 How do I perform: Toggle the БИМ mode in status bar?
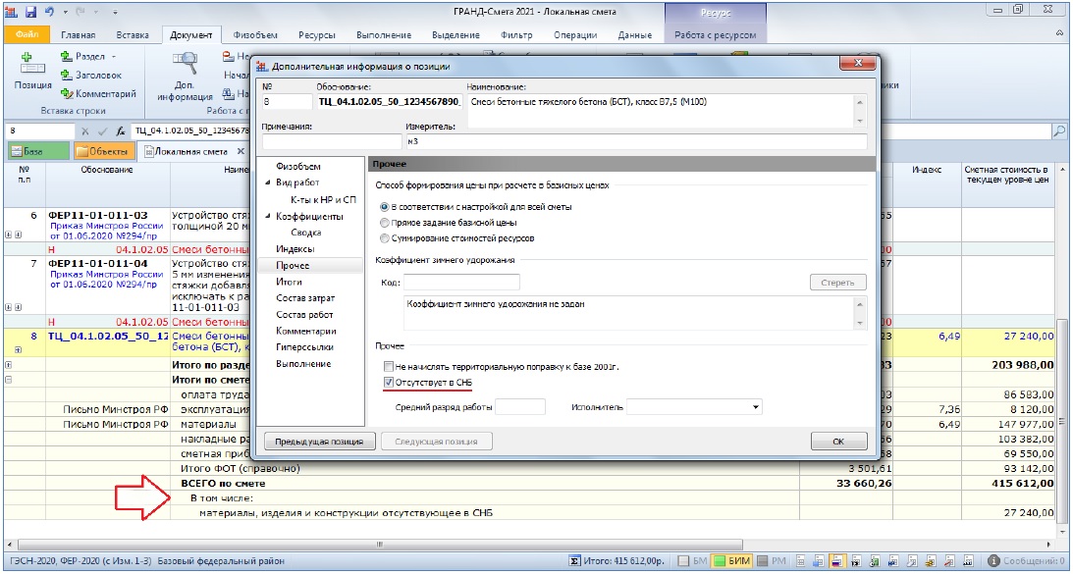731,561
